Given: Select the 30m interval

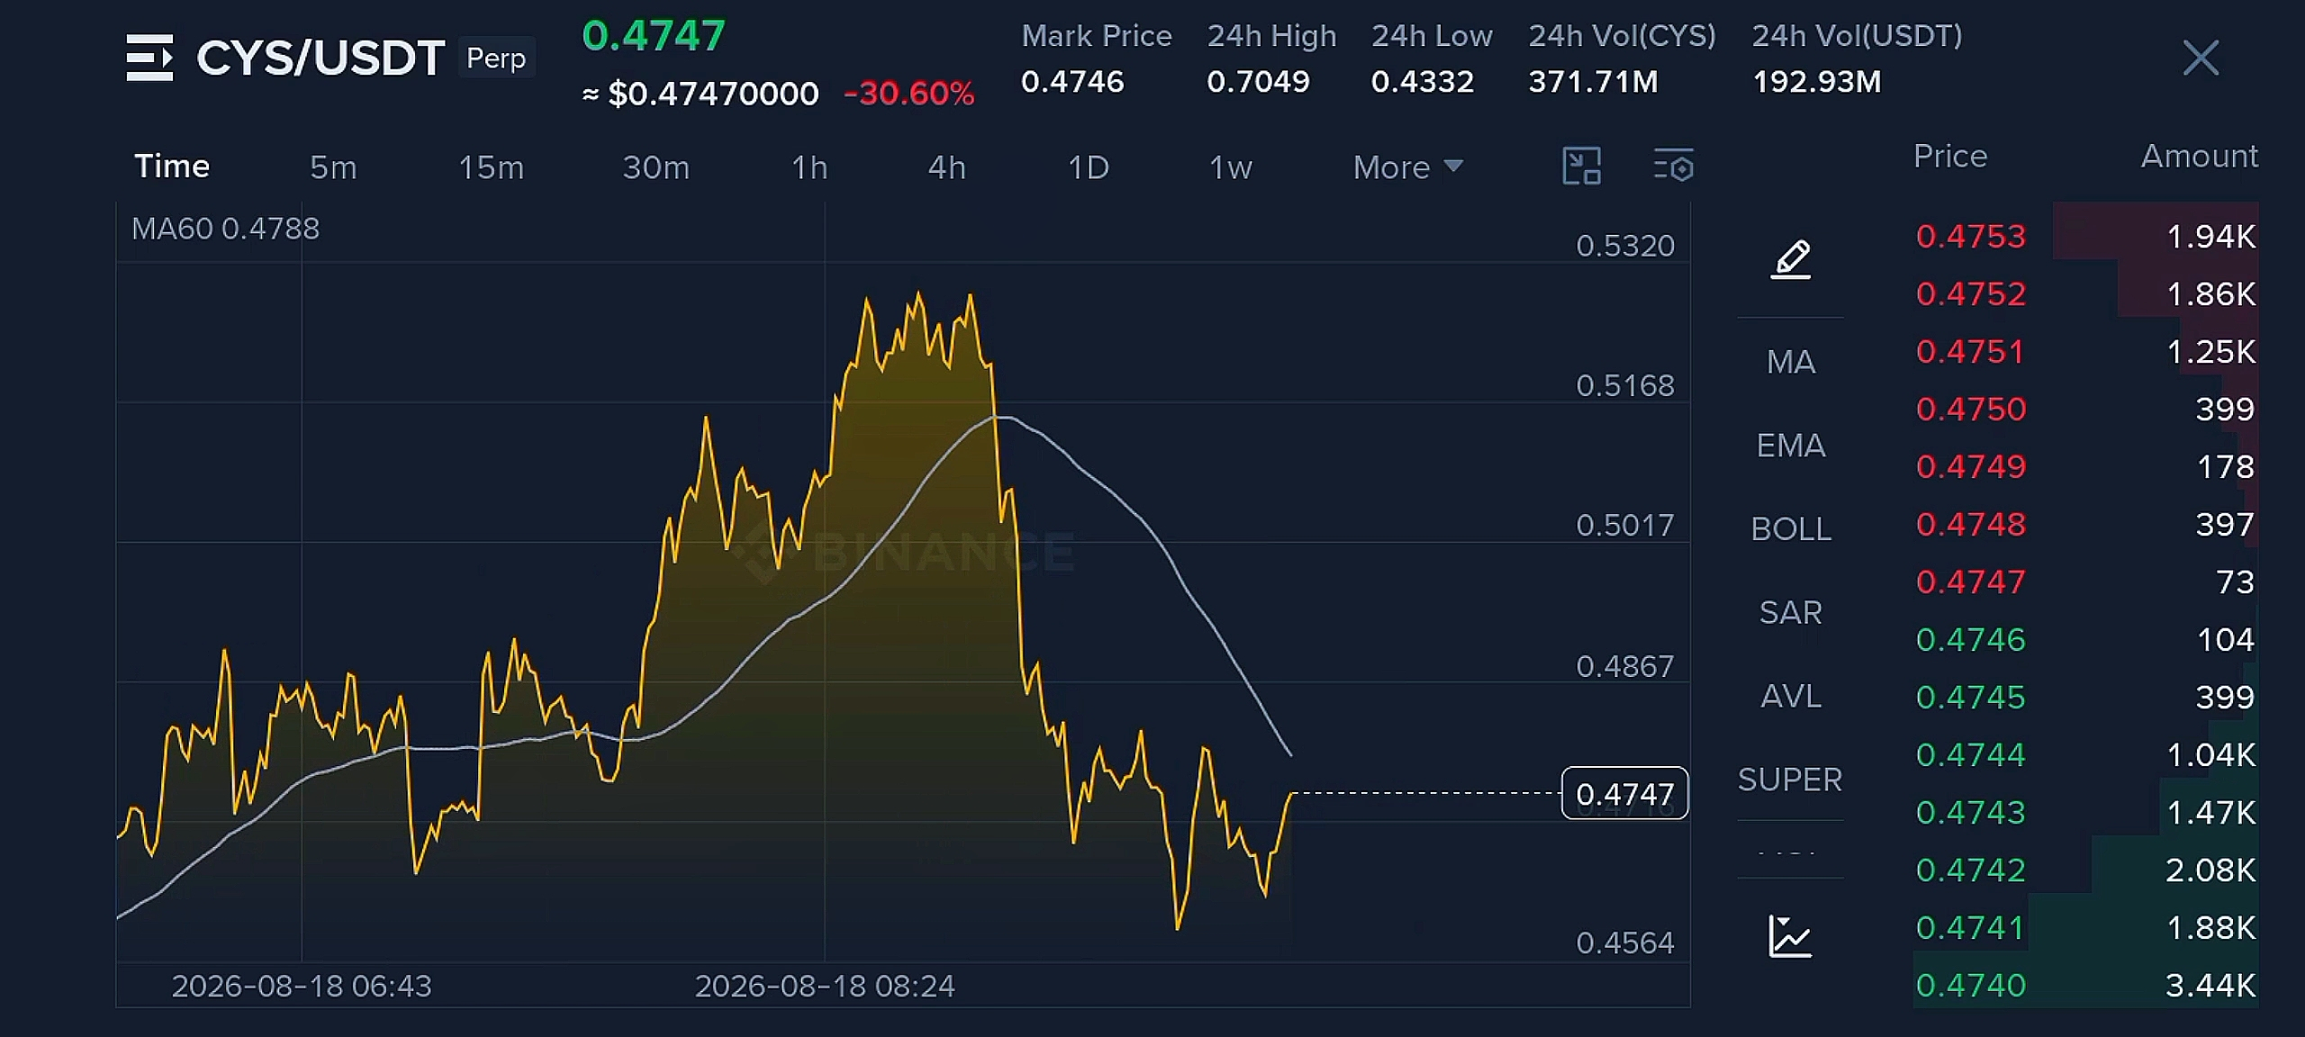Looking at the screenshot, I should click(656, 167).
